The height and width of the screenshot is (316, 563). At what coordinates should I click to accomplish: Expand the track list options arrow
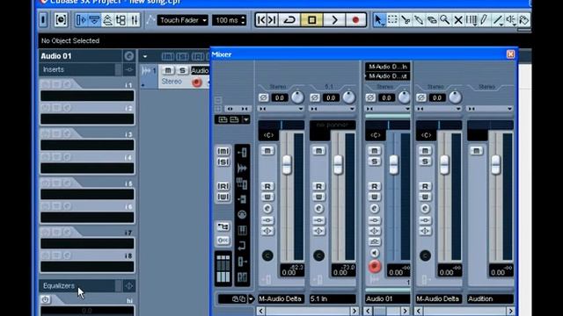(x=144, y=56)
